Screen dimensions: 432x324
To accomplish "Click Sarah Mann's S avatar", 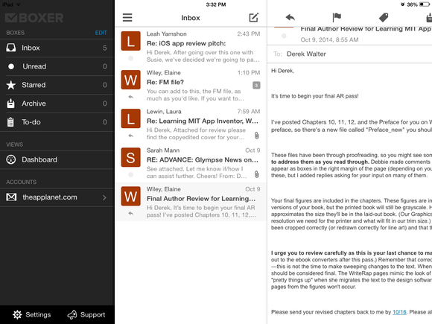I will [x=130, y=157].
